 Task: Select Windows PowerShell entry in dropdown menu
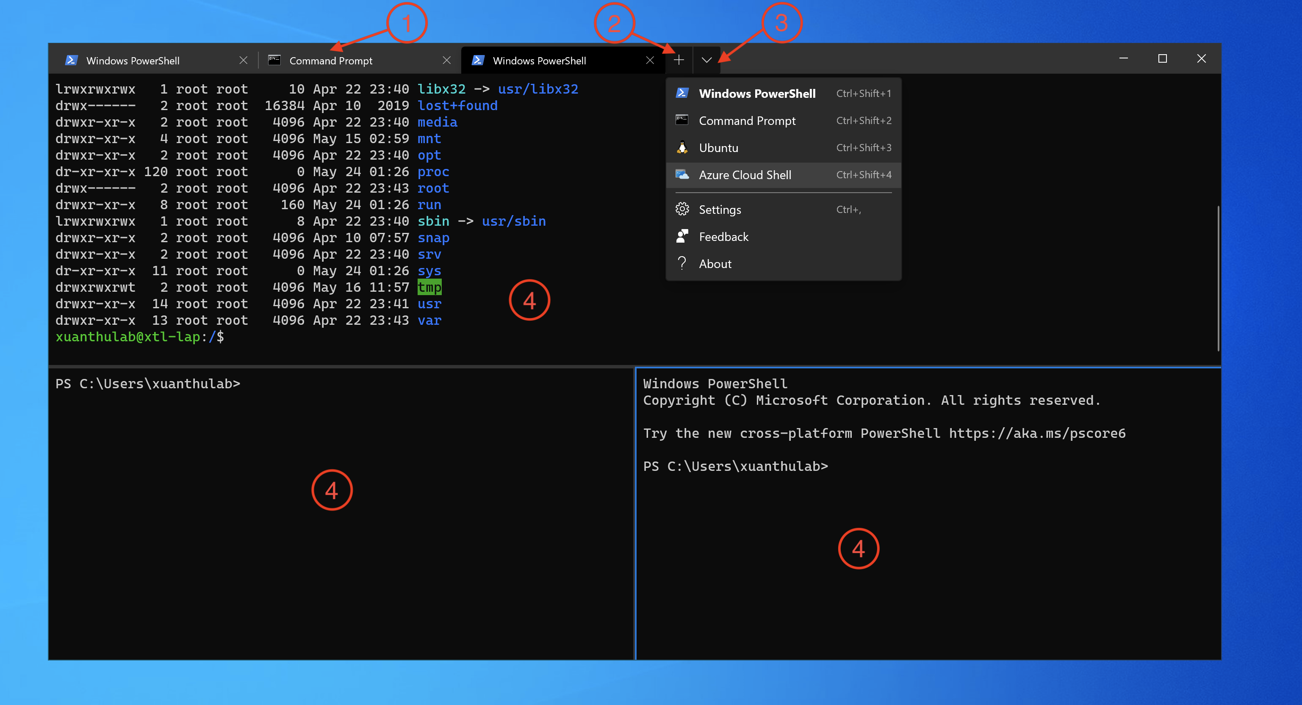click(x=756, y=94)
